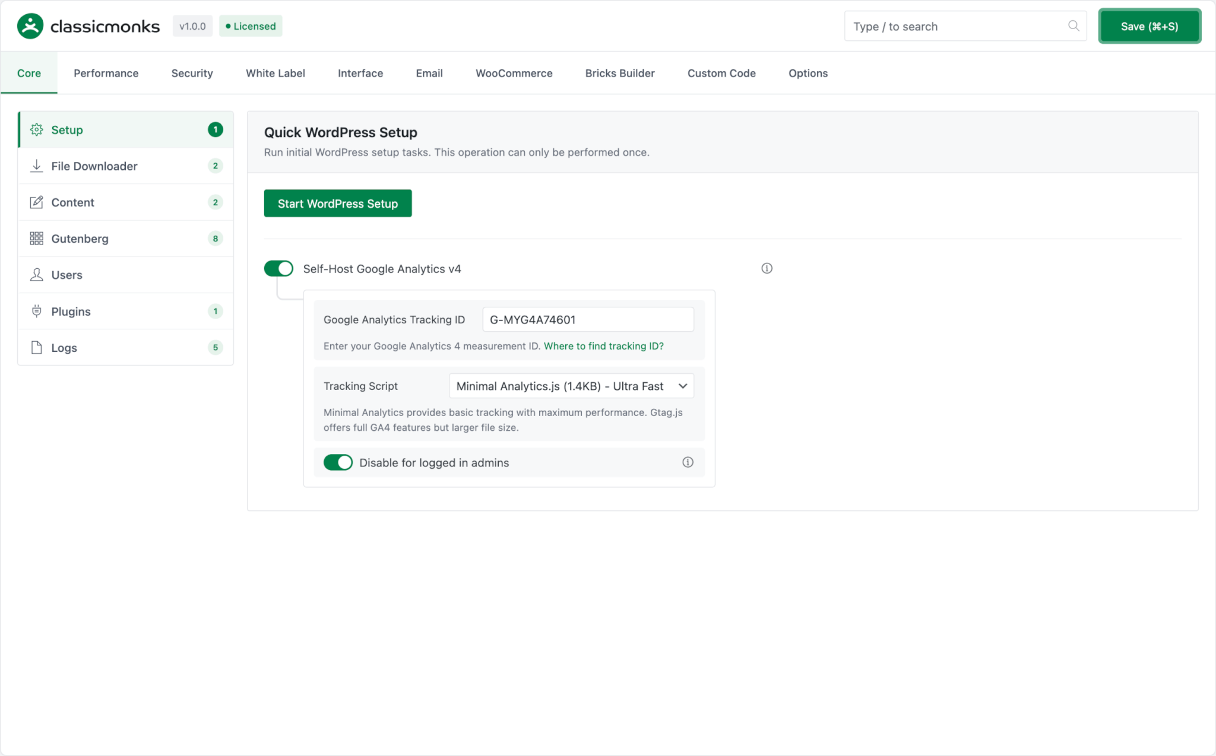Click the Gutenberg count badge 8
The image size is (1216, 756).
click(x=216, y=239)
